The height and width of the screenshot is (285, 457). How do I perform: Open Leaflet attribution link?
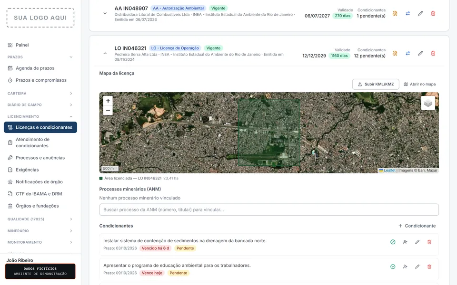(x=389, y=171)
